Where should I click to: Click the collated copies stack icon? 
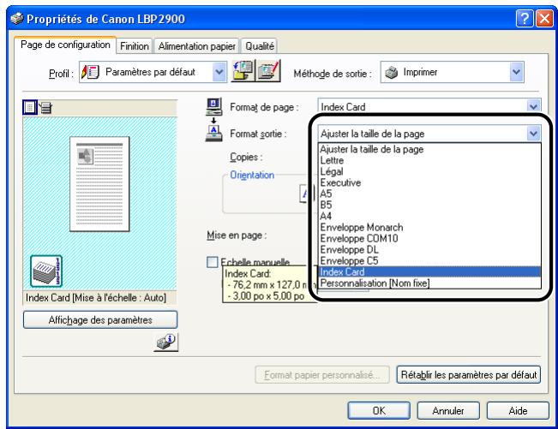tap(46, 271)
